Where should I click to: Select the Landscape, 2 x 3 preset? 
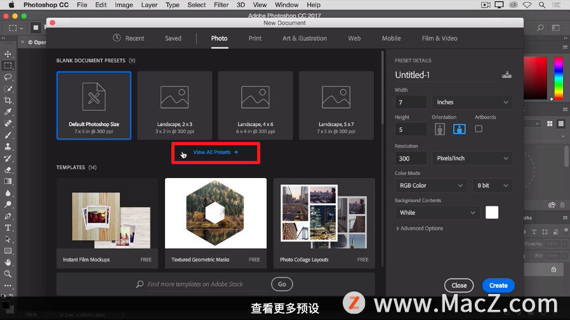point(175,106)
